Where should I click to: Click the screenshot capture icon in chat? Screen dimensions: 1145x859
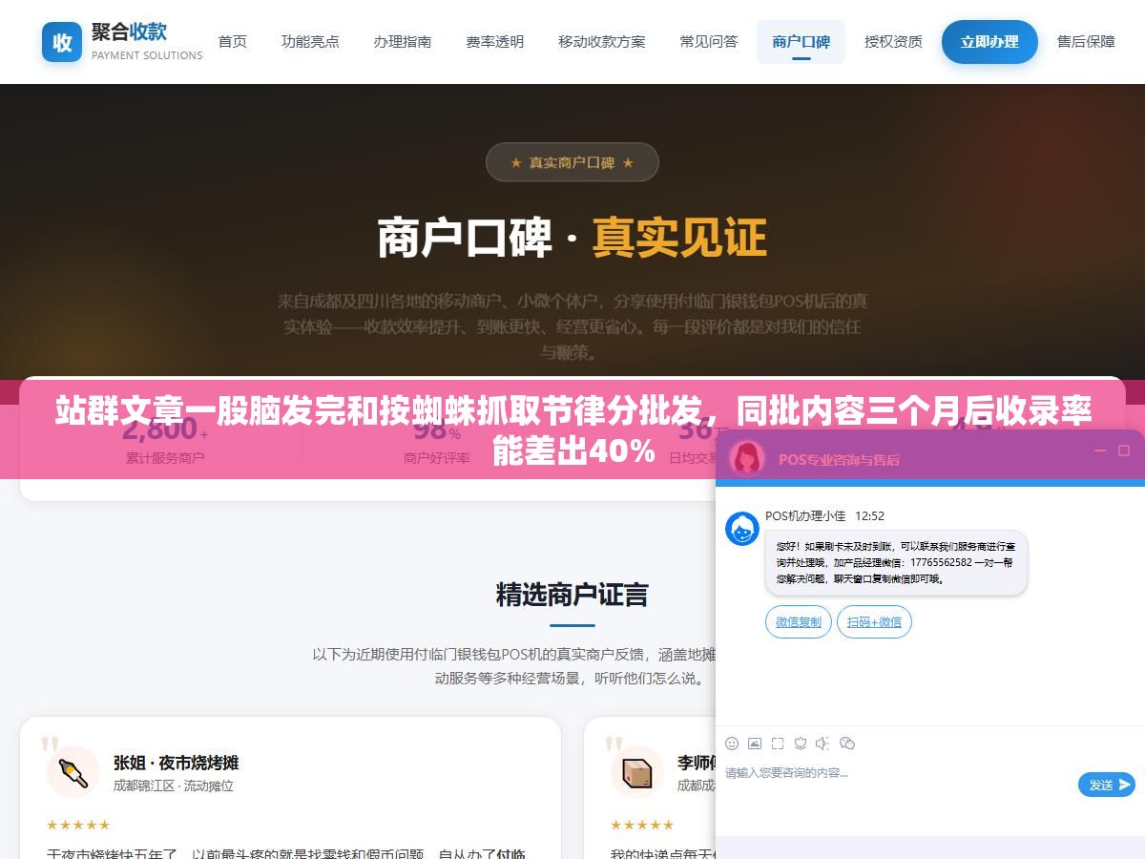click(x=778, y=744)
